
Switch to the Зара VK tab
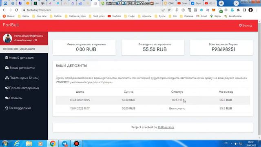[x=196, y=3]
